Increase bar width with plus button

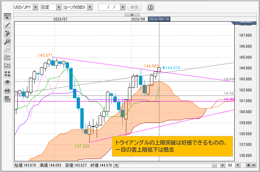248,165
